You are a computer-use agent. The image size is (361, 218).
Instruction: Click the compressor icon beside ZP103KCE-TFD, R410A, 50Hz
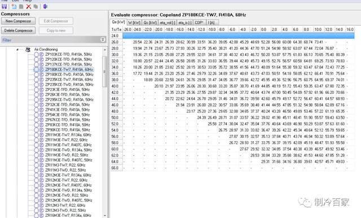41,54
